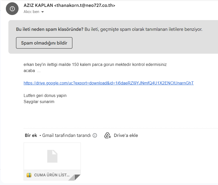Click the spam warning sender avatar icon
Screen dimensions: 218x185
pos(12,9)
